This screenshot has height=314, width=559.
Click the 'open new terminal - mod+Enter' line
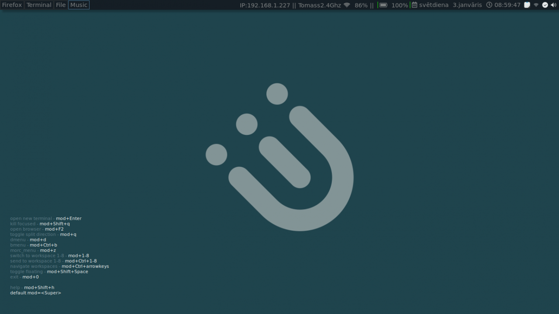tap(46, 218)
